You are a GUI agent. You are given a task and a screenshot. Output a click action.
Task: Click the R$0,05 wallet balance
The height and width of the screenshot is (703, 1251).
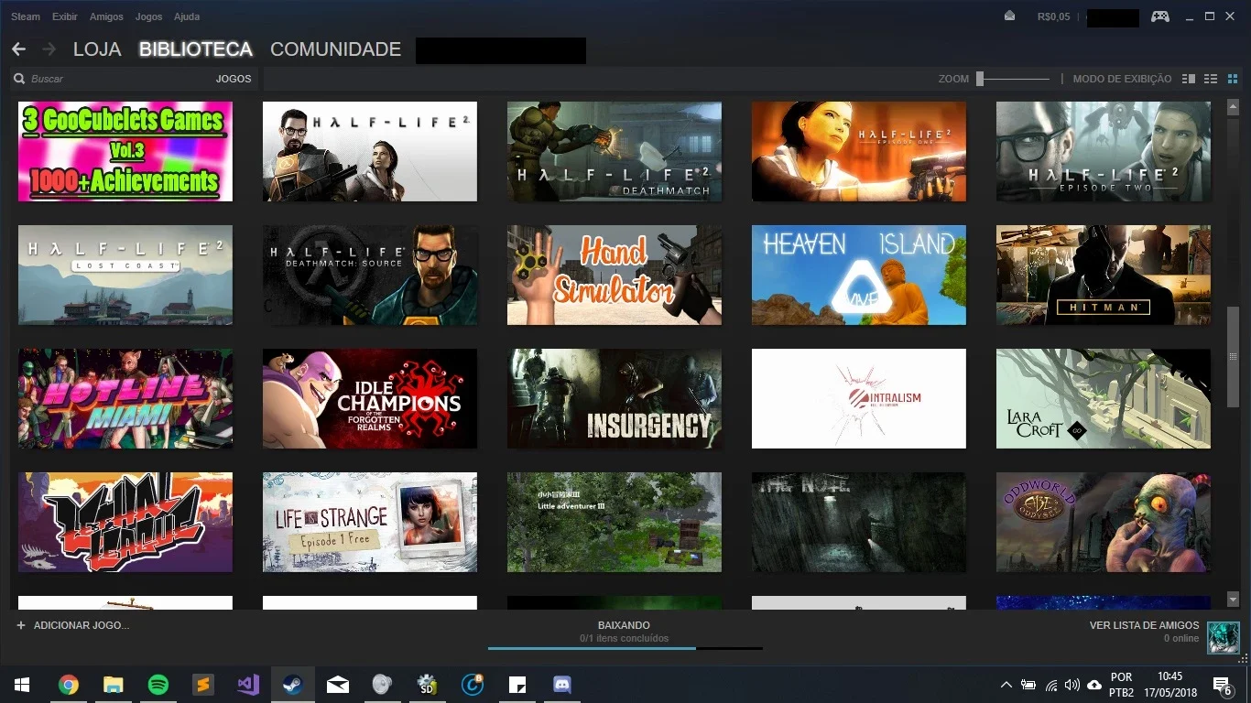[x=1053, y=16]
